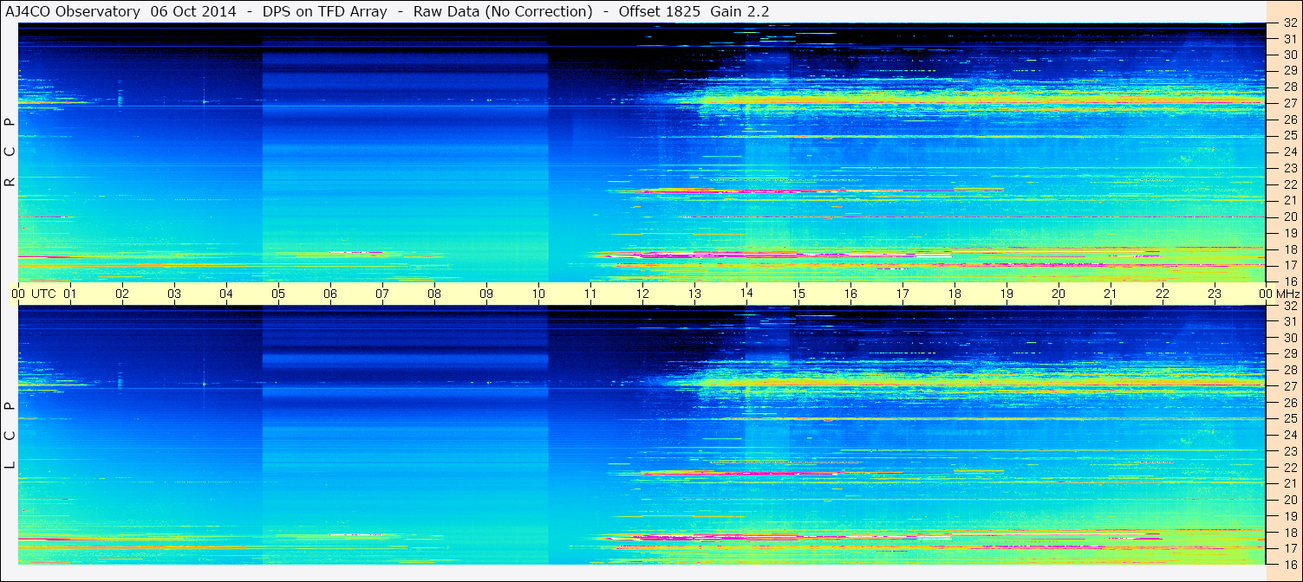
Task: Choose 25 MHz label in lower LCP panel
Action: (x=1289, y=419)
